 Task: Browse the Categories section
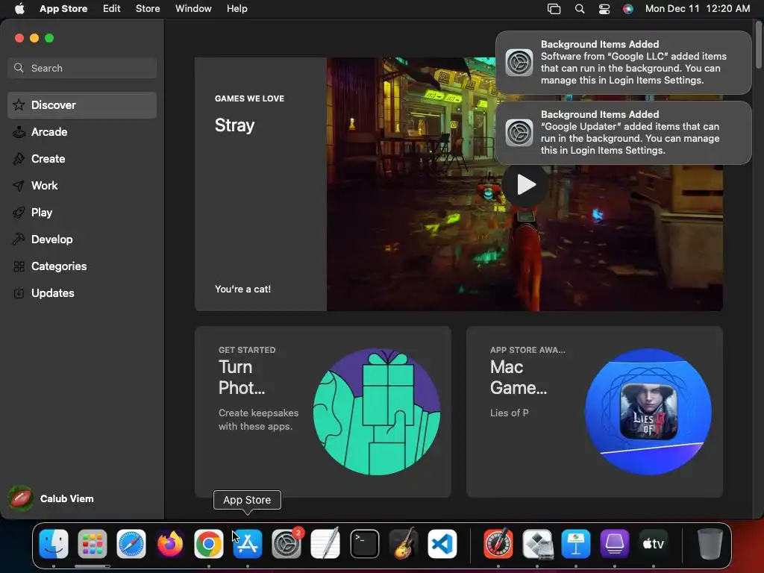click(x=82, y=266)
